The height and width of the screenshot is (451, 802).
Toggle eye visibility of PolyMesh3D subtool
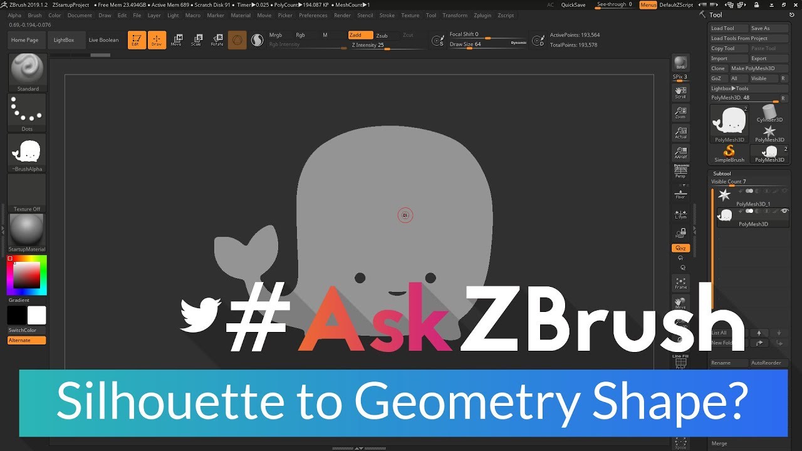[784, 211]
